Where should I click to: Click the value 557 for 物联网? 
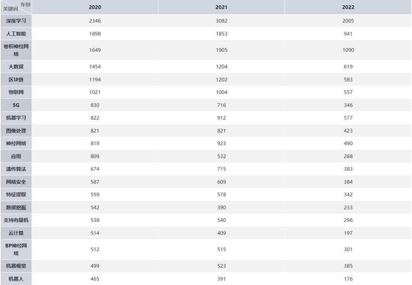click(x=348, y=92)
